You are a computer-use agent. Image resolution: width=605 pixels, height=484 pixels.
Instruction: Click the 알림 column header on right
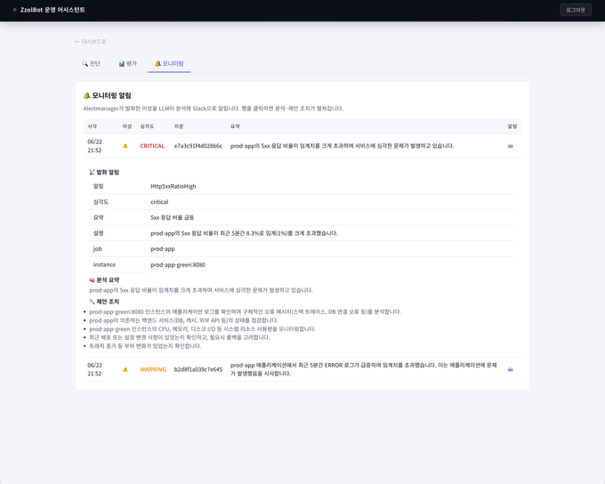[512, 126]
